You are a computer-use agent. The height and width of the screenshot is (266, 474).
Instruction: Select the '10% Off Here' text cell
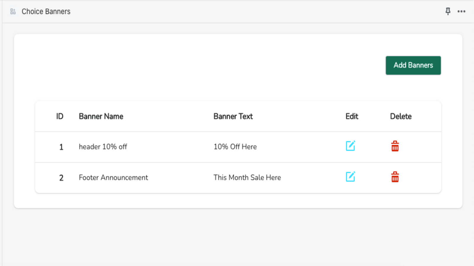235,147
